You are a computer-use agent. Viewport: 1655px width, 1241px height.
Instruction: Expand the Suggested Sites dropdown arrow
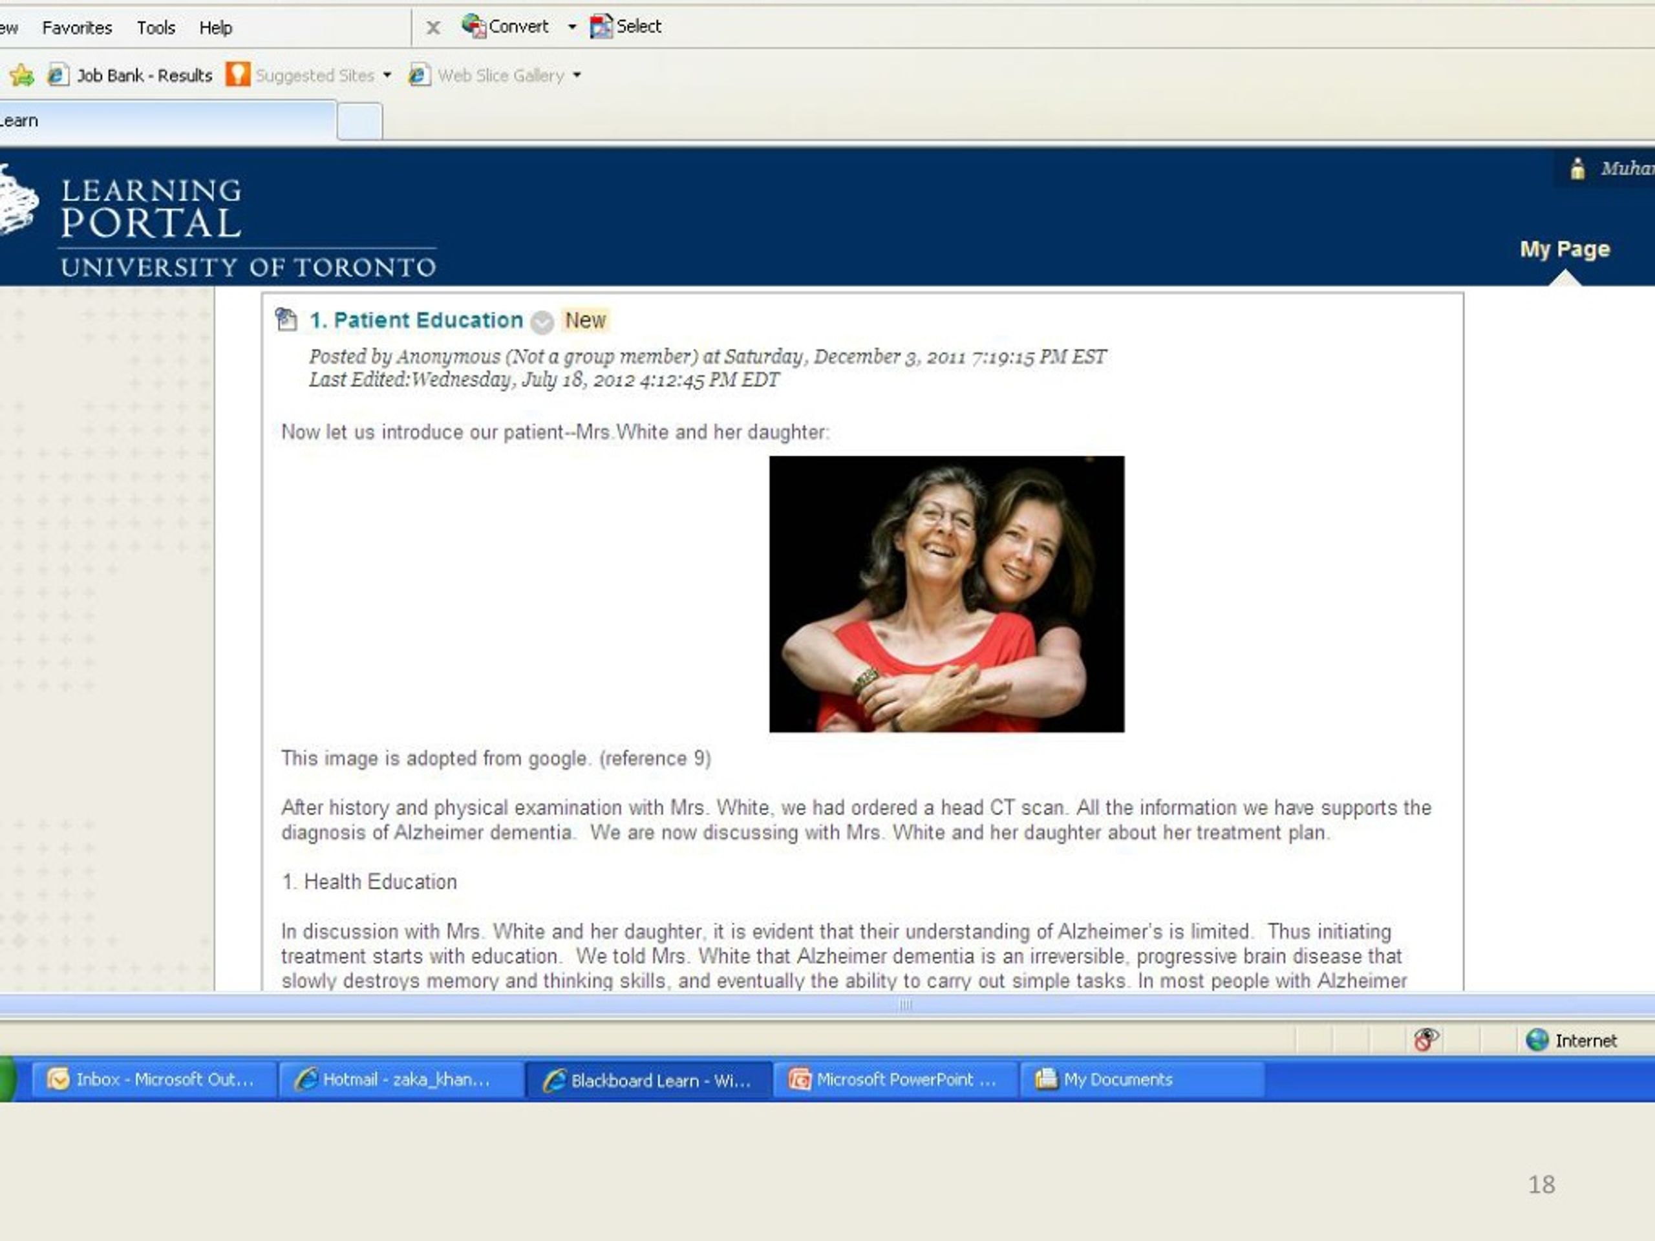(x=387, y=75)
